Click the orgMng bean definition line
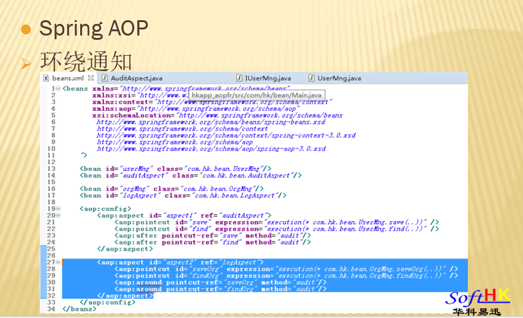This screenshot has height=318, width=523. pyautogui.click(x=171, y=189)
